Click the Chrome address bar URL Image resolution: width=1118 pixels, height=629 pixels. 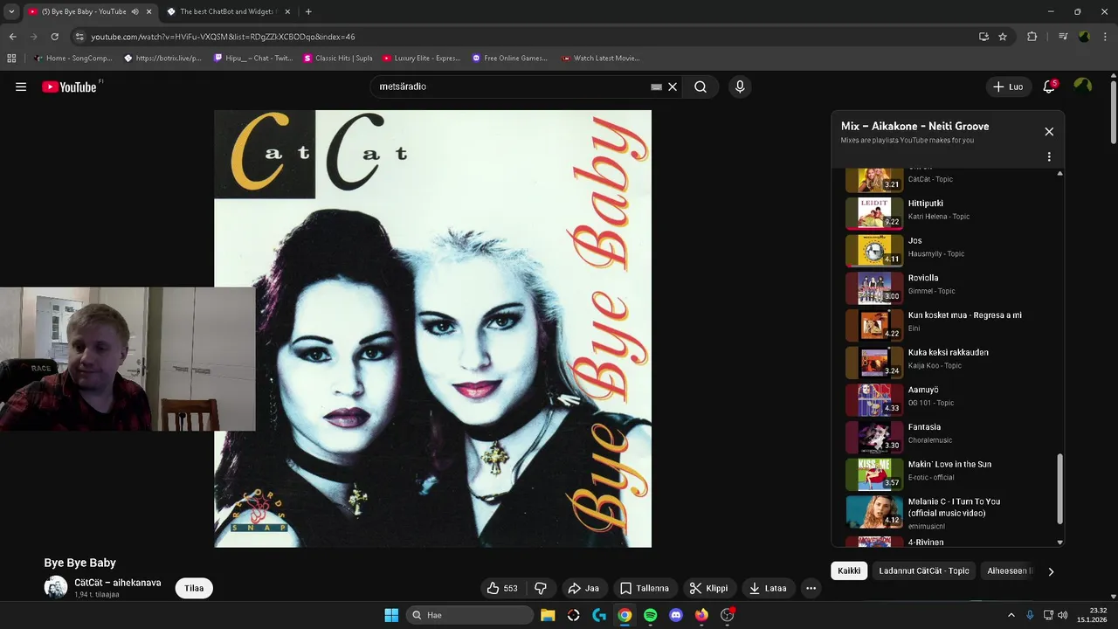tap(223, 37)
